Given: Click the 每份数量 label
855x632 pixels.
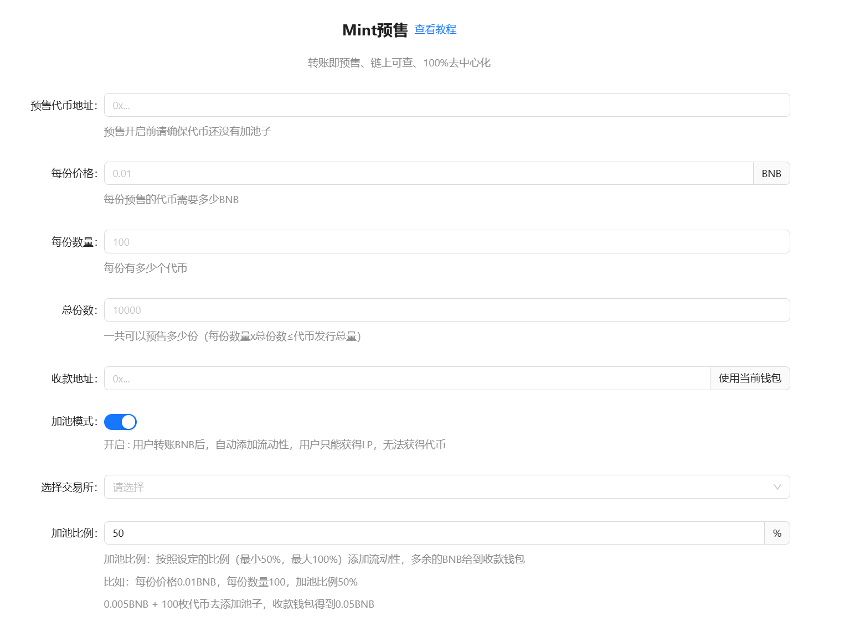Looking at the screenshot, I should (73, 242).
